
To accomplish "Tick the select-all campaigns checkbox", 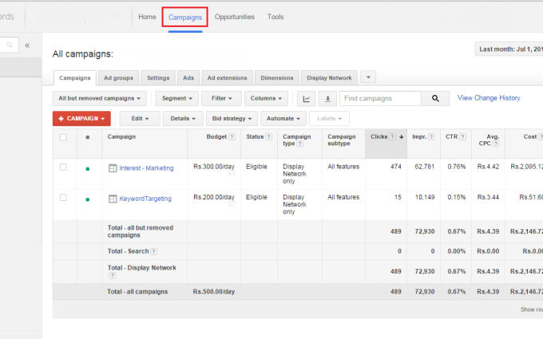I will [63, 137].
